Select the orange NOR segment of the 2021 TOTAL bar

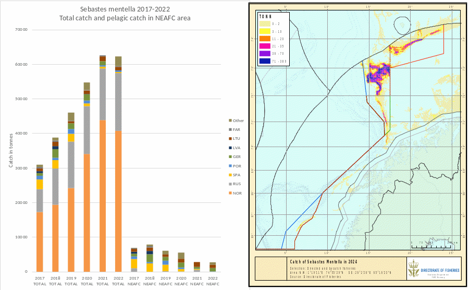tap(103, 196)
